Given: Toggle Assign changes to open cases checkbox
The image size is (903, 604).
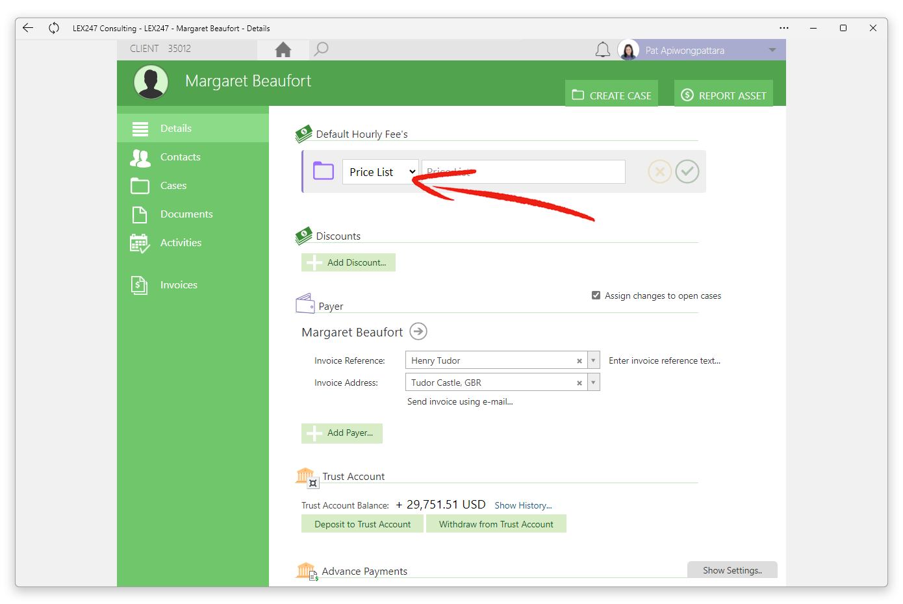Looking at the screenshot, I should [x=596, y=295].
